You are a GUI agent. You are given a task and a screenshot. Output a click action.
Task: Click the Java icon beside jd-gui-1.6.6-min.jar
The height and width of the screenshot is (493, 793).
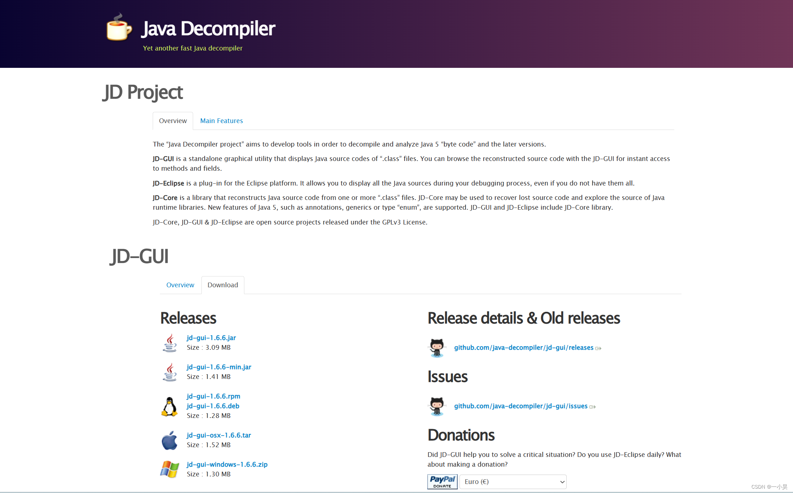[170, 372]
